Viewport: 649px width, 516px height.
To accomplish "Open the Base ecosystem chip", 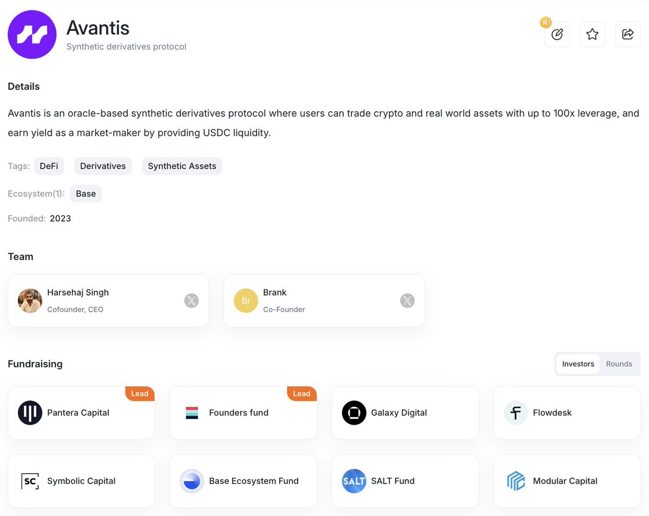I will click(x=86, y=193).
